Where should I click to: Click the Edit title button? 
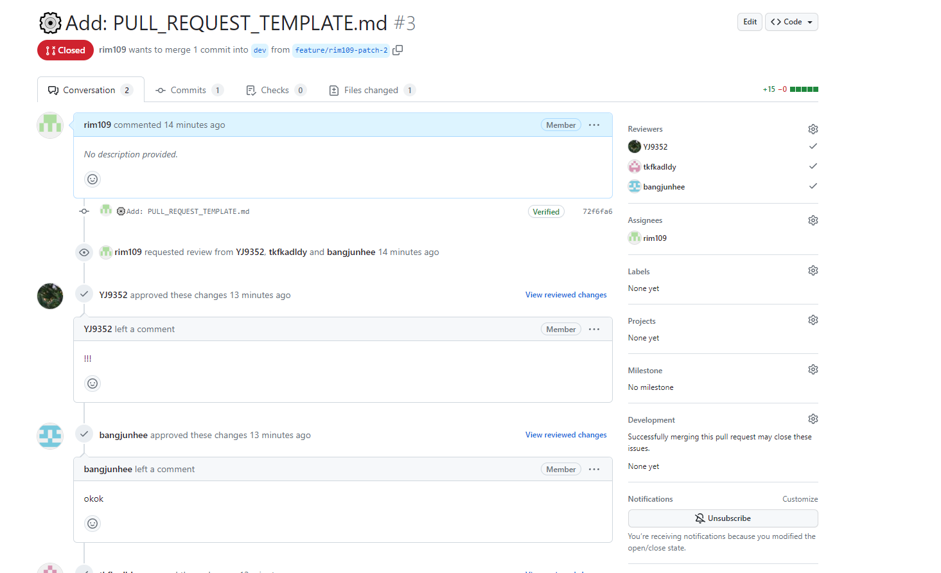[750, 22]
